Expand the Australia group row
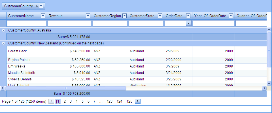 (3, 30)
